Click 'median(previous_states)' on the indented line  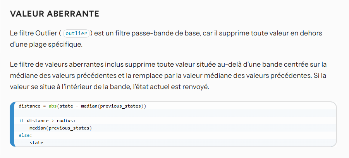[61, 128]
